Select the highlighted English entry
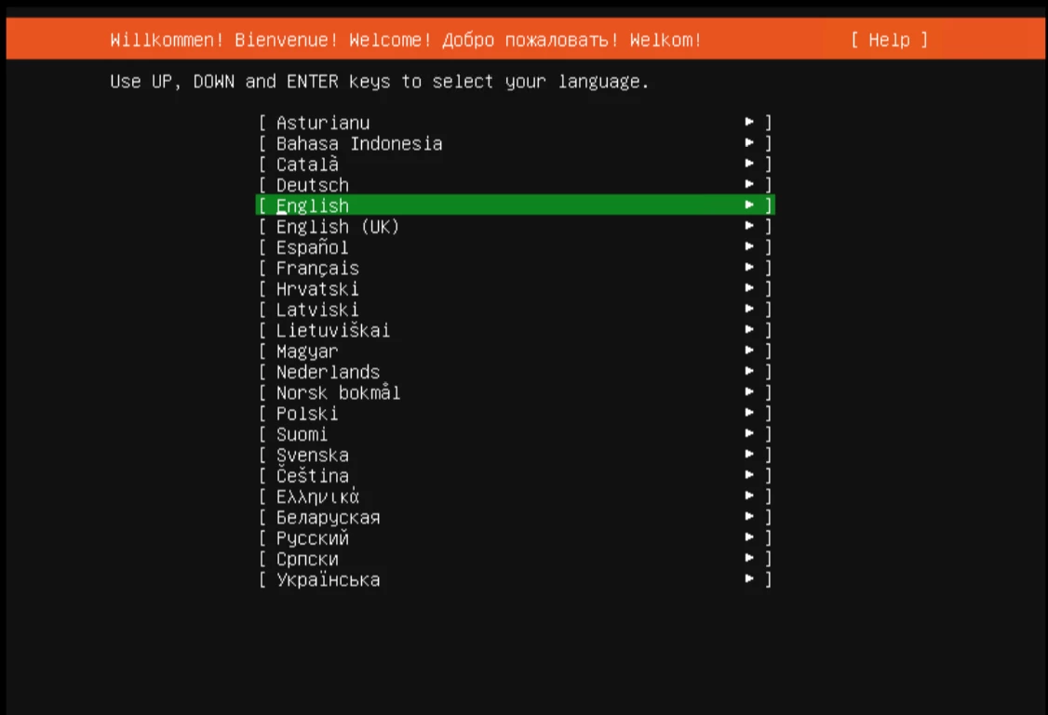 [x=516, y=205]
